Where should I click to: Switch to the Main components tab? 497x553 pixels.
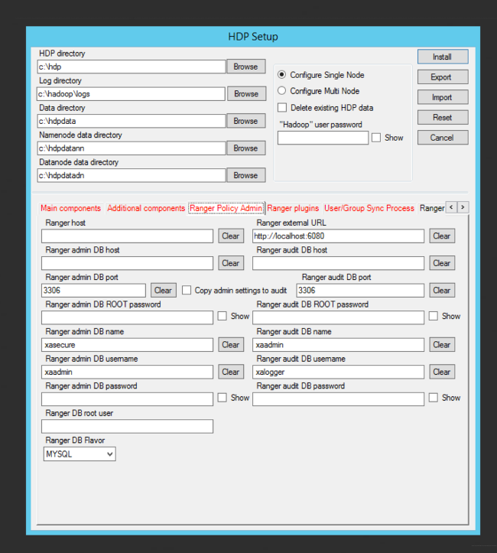coord(70,208)
